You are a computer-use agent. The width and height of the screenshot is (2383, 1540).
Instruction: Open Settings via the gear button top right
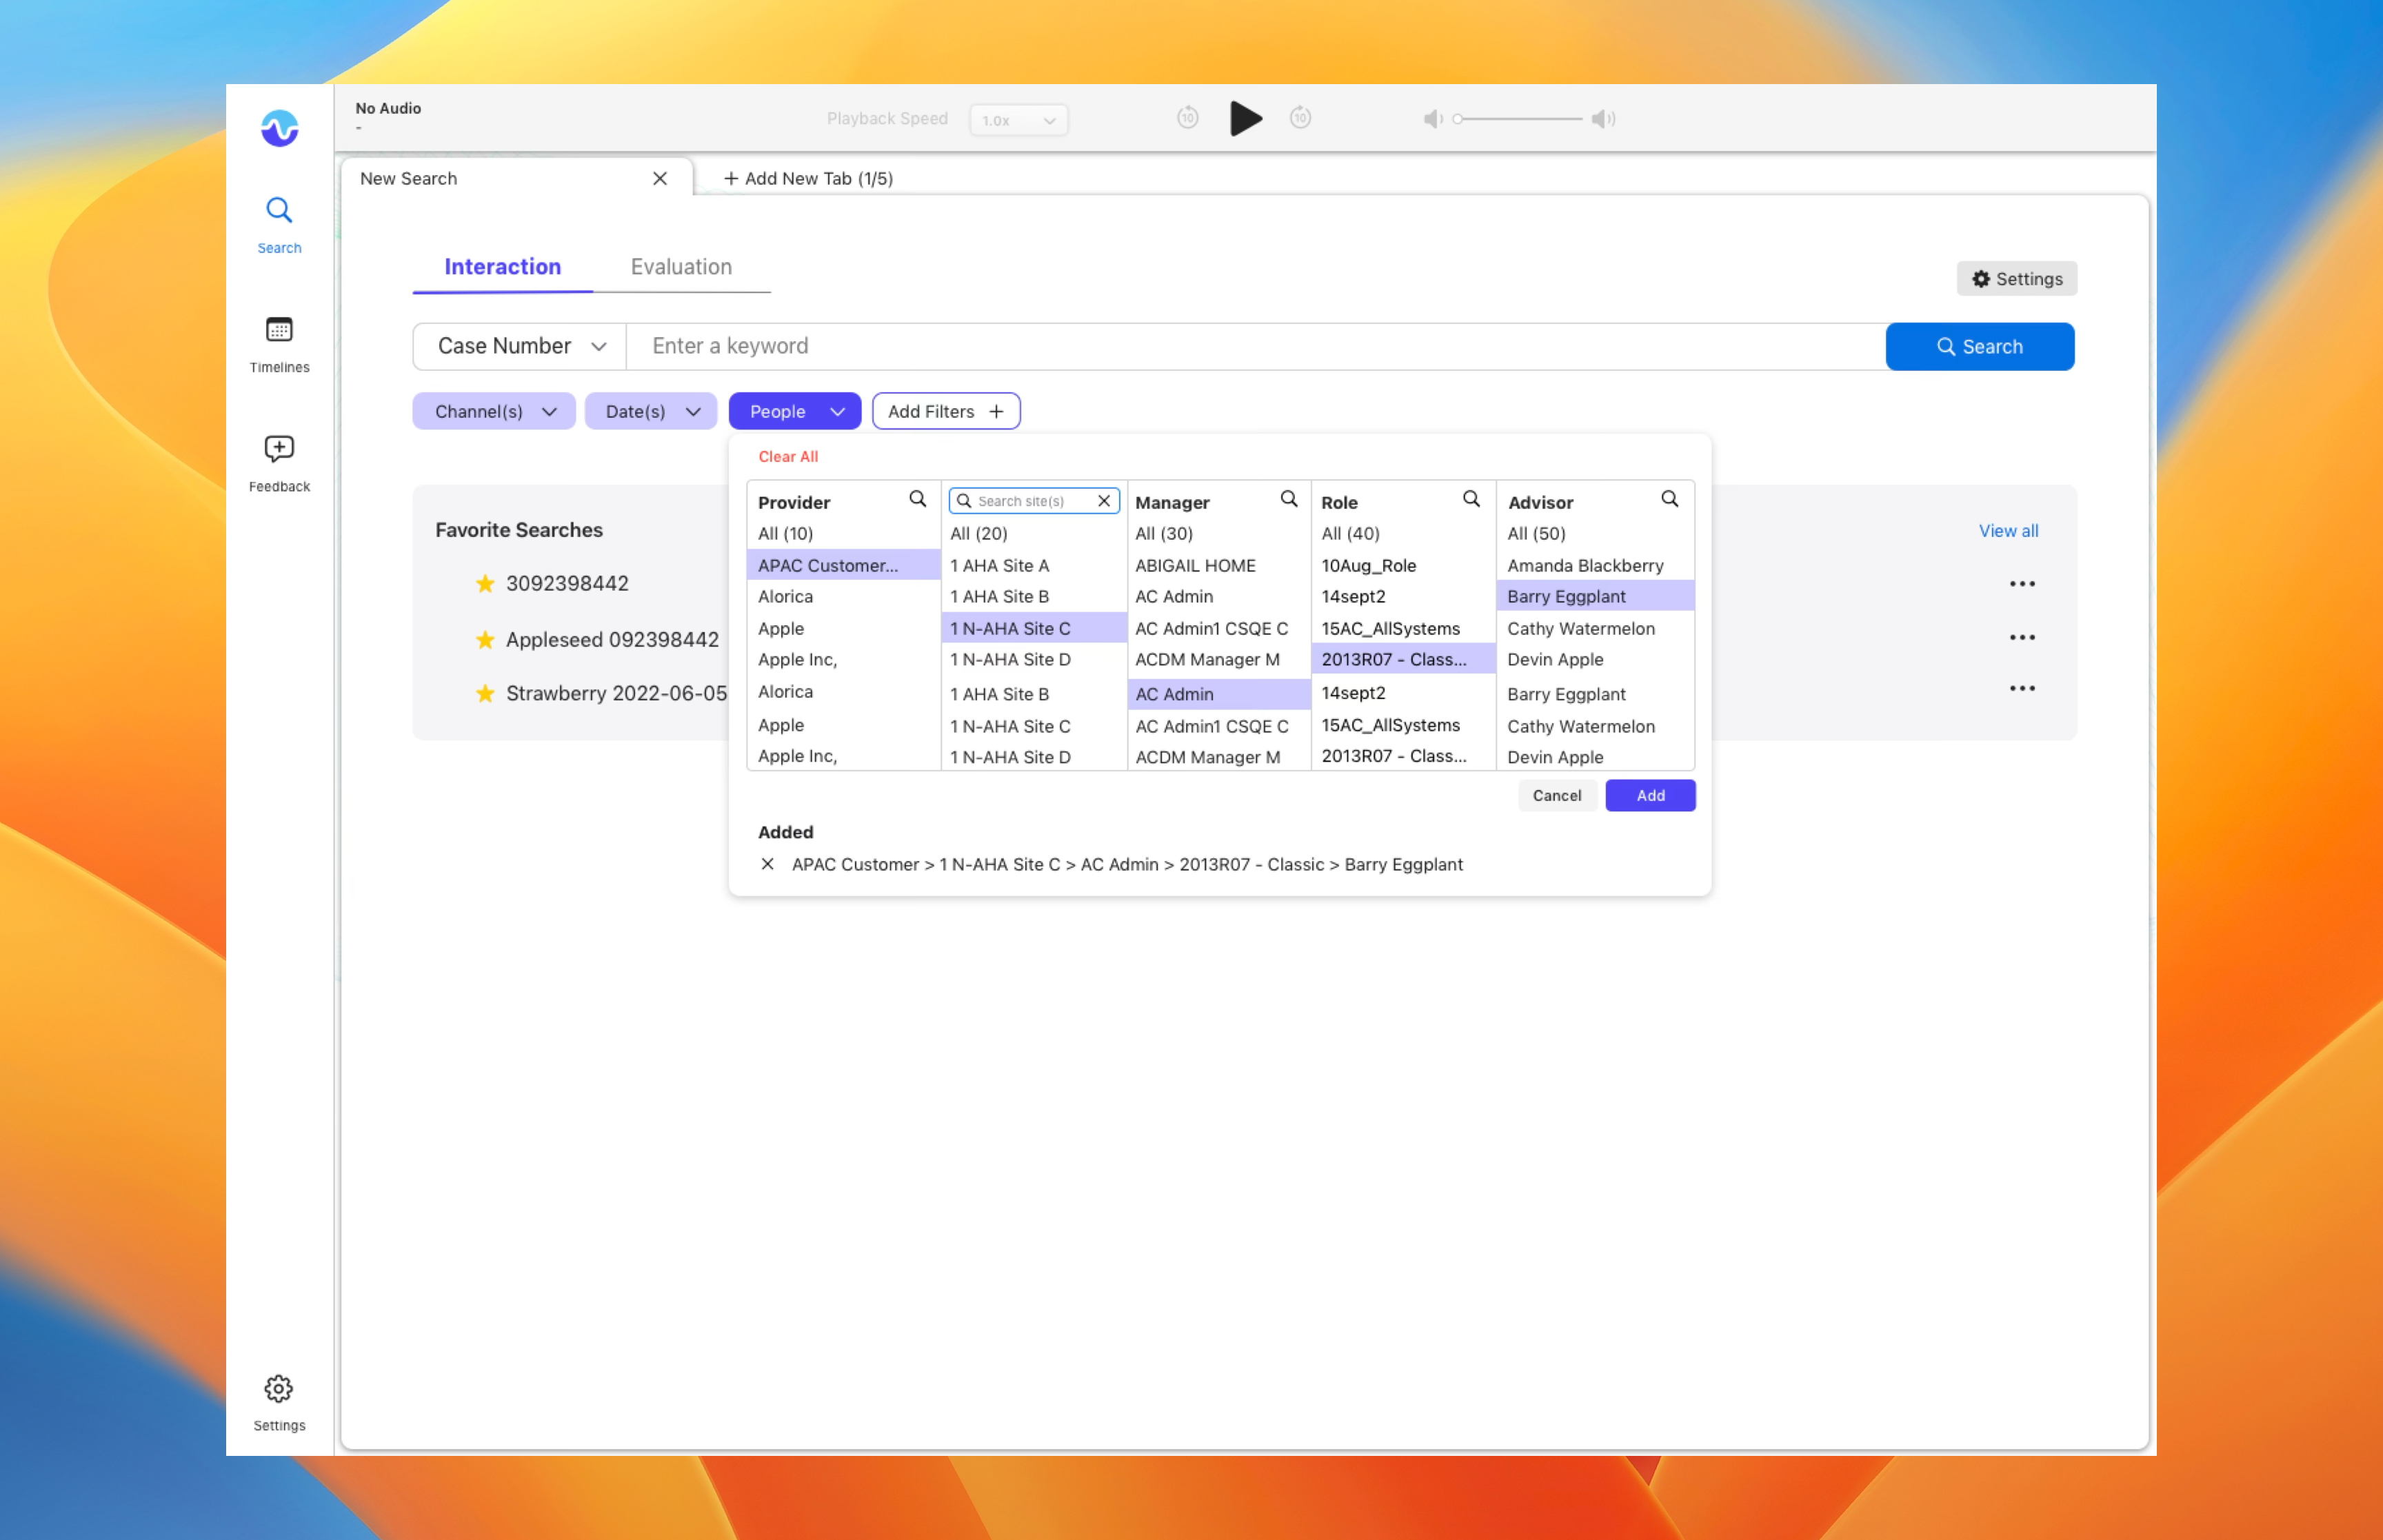[2016, 279]
